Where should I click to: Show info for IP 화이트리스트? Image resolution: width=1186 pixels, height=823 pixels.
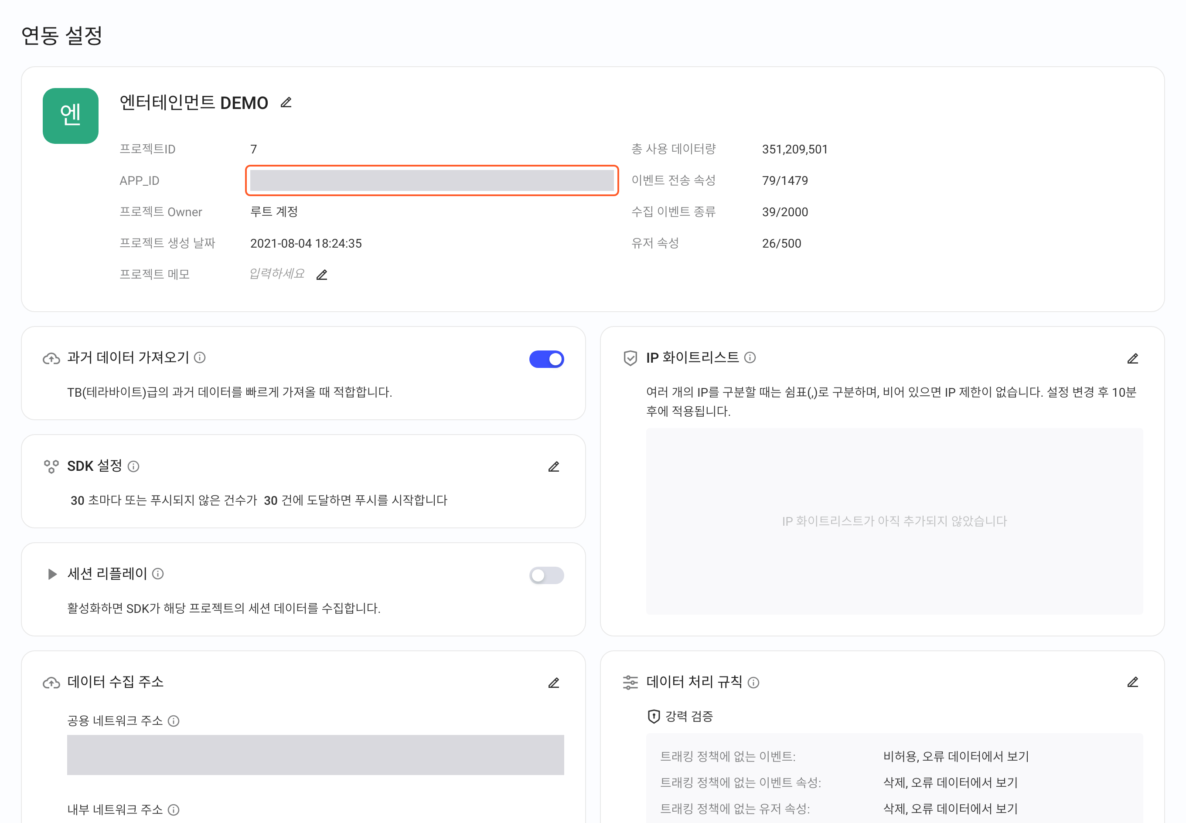tap(750, 357)
